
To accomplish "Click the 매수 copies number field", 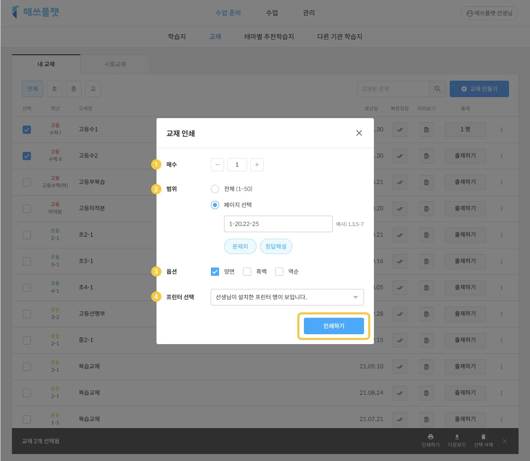I will pyautogui.click(x=237, y=165).
